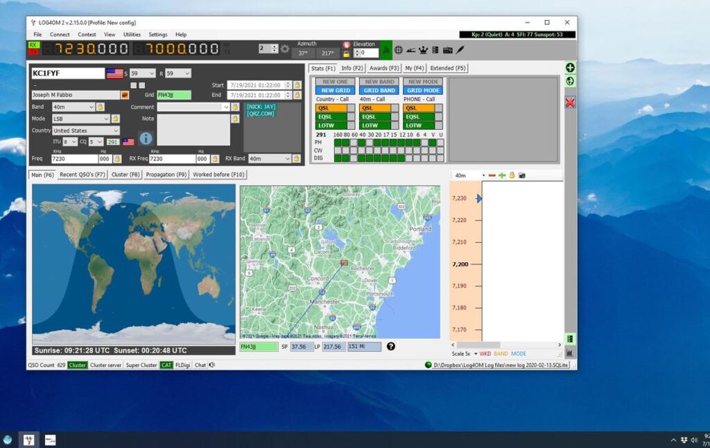Open the RX Band 40m dropdown
The image size is (710, 448).
(270, 159)
